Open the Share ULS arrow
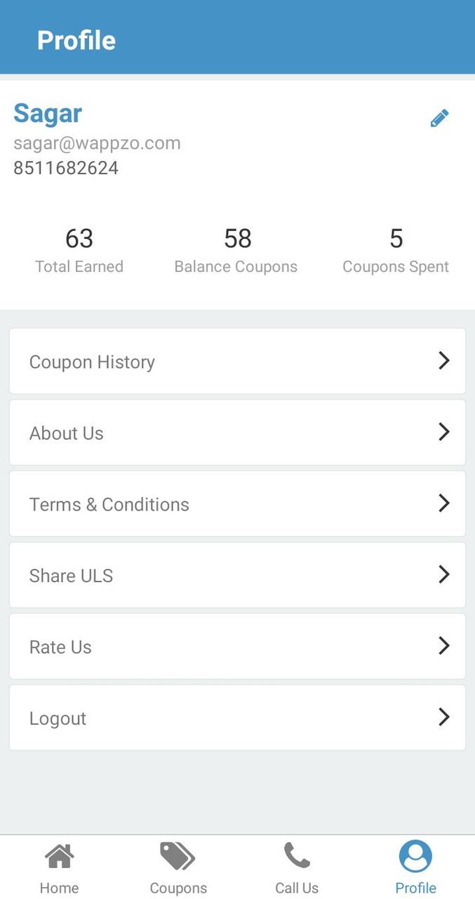475x899 pixels. coord(443,575)
